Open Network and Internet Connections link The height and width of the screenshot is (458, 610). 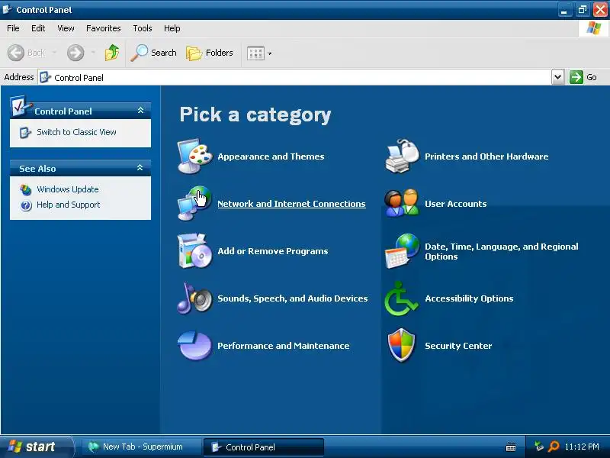[291, 204]
